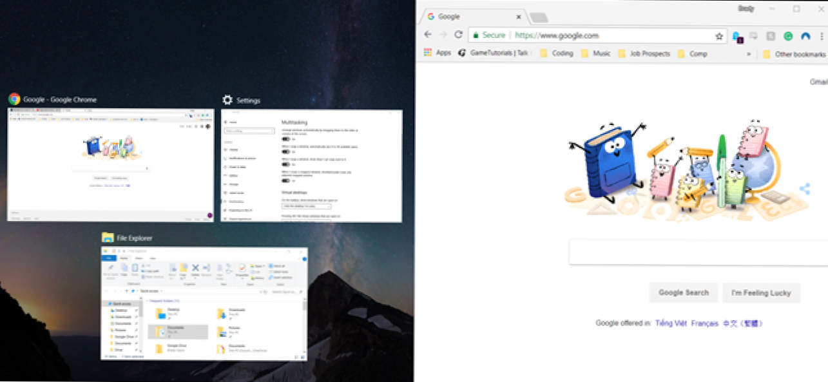Switch Google language to Français
The image size is (828, 382).
[x=704, y=323]
